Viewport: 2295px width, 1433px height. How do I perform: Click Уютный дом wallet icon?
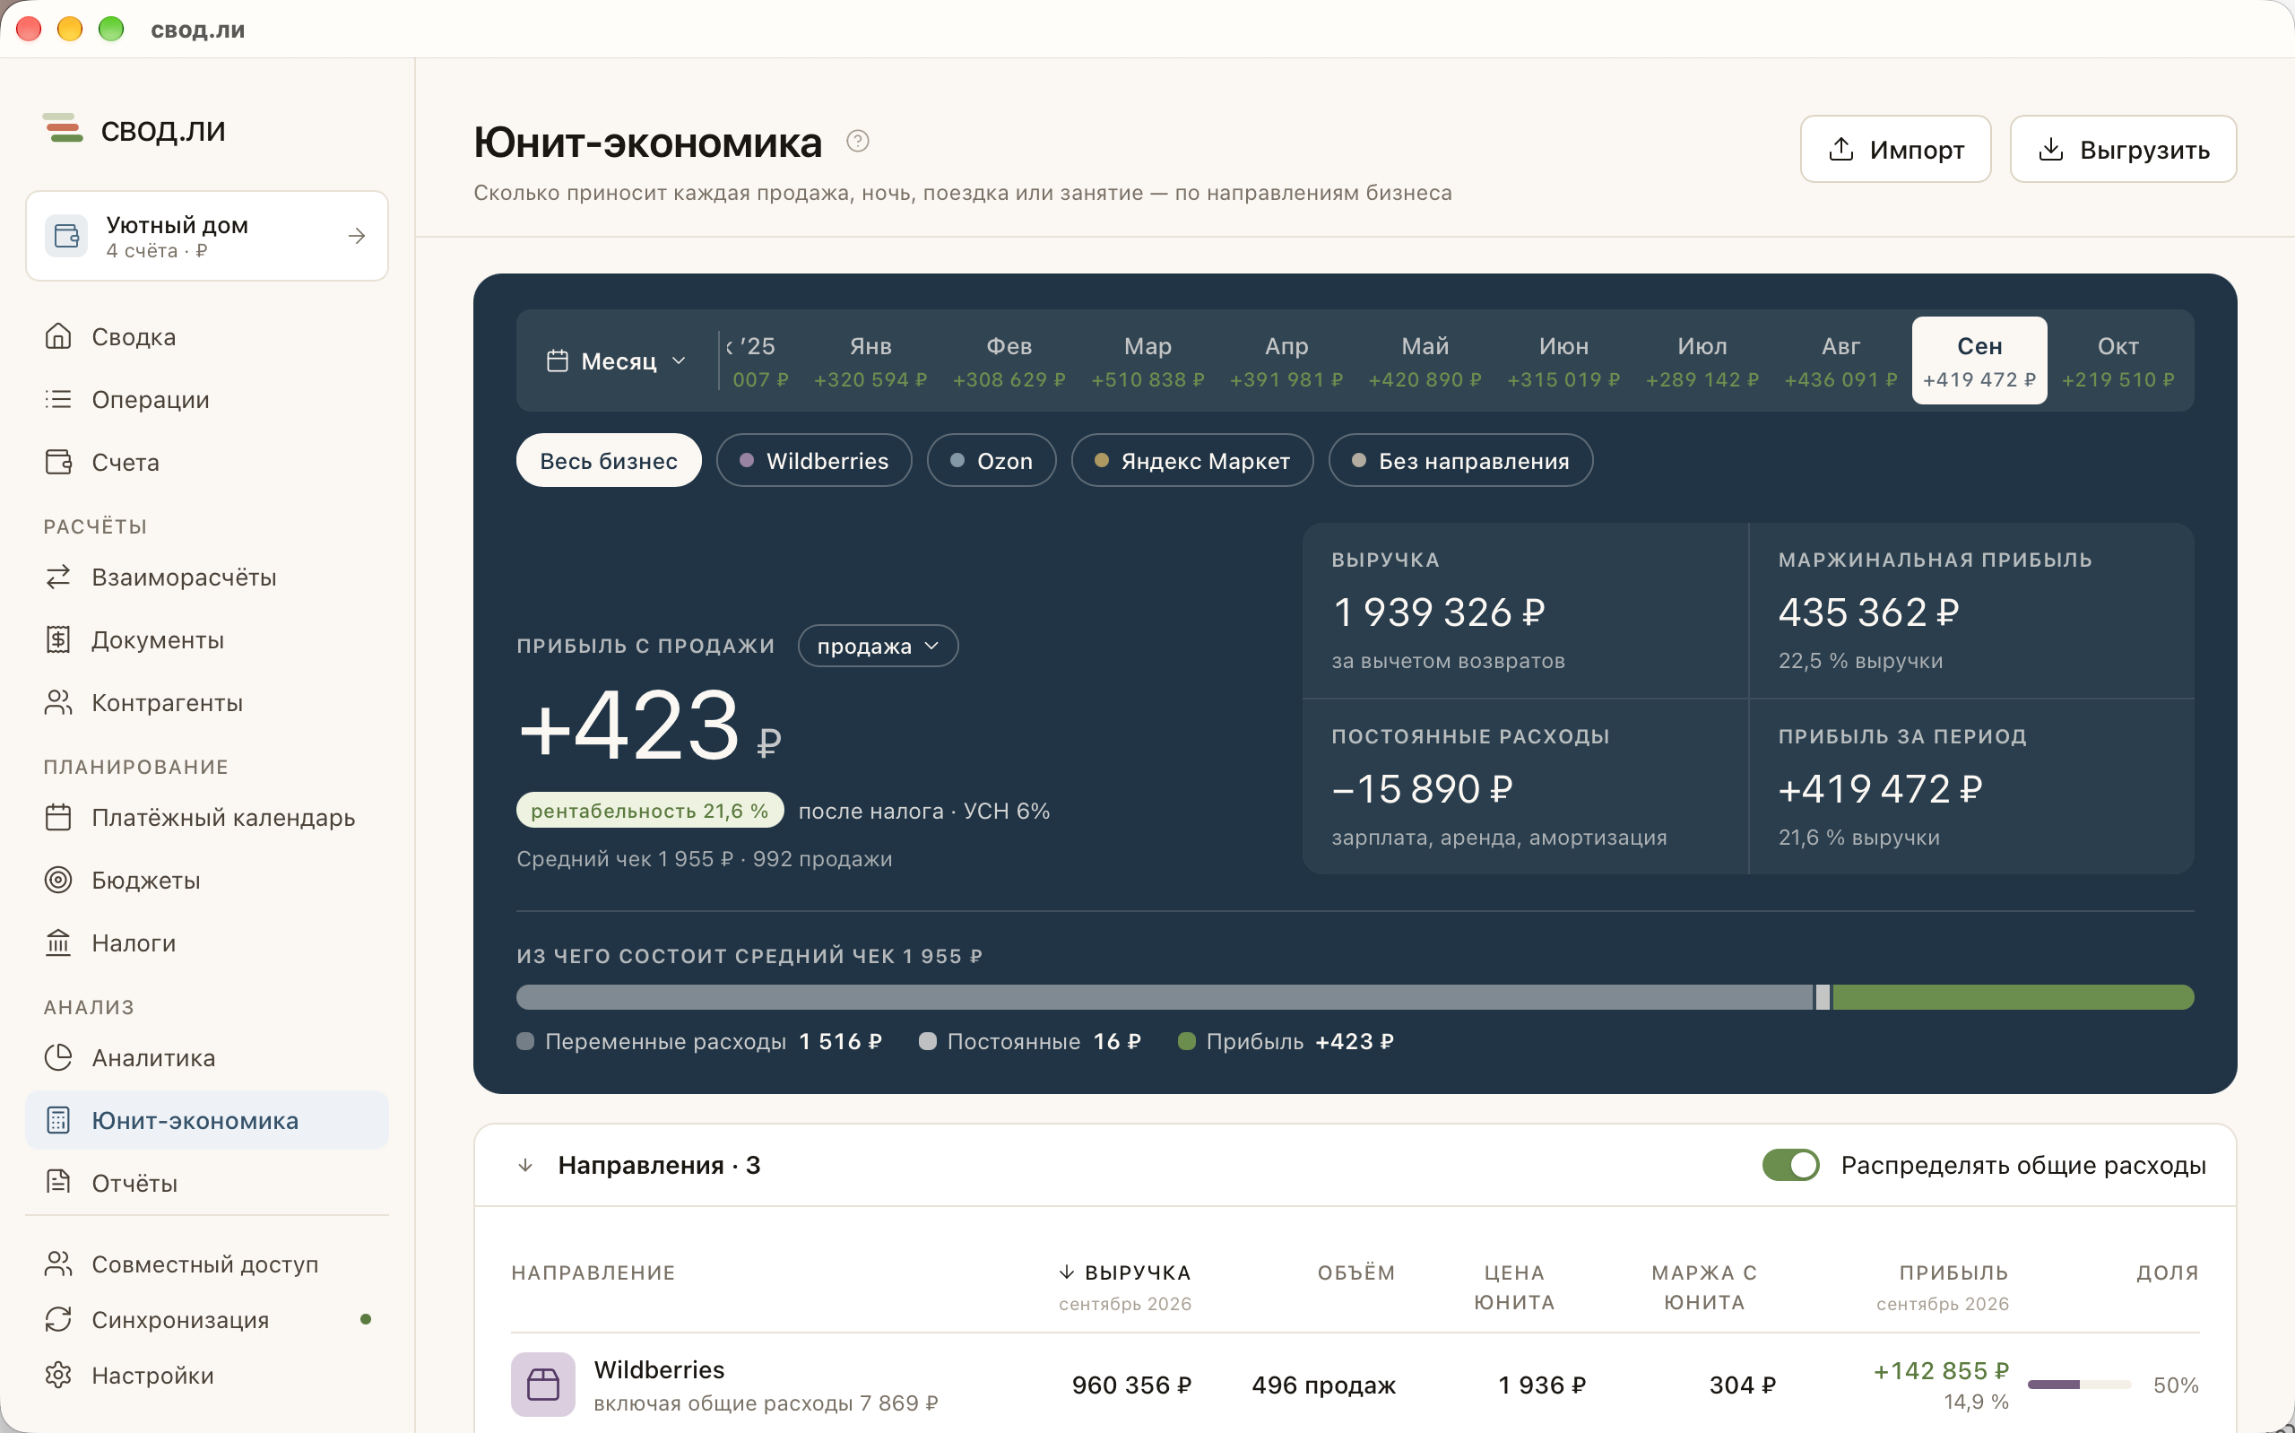point(66,236)
